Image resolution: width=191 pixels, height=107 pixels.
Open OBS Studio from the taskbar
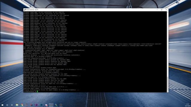pyautogui.click(x=61, y=105)
